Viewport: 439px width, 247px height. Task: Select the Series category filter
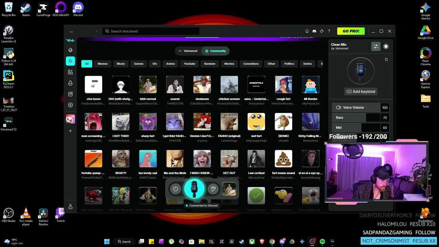308,64
